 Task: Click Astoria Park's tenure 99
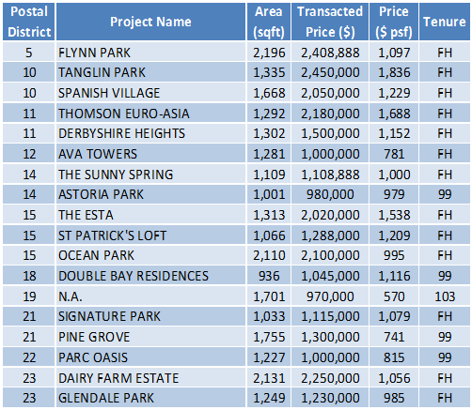(445, 194)
